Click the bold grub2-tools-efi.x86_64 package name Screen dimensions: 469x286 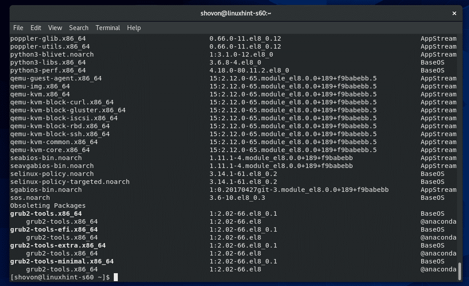(54, 229)
